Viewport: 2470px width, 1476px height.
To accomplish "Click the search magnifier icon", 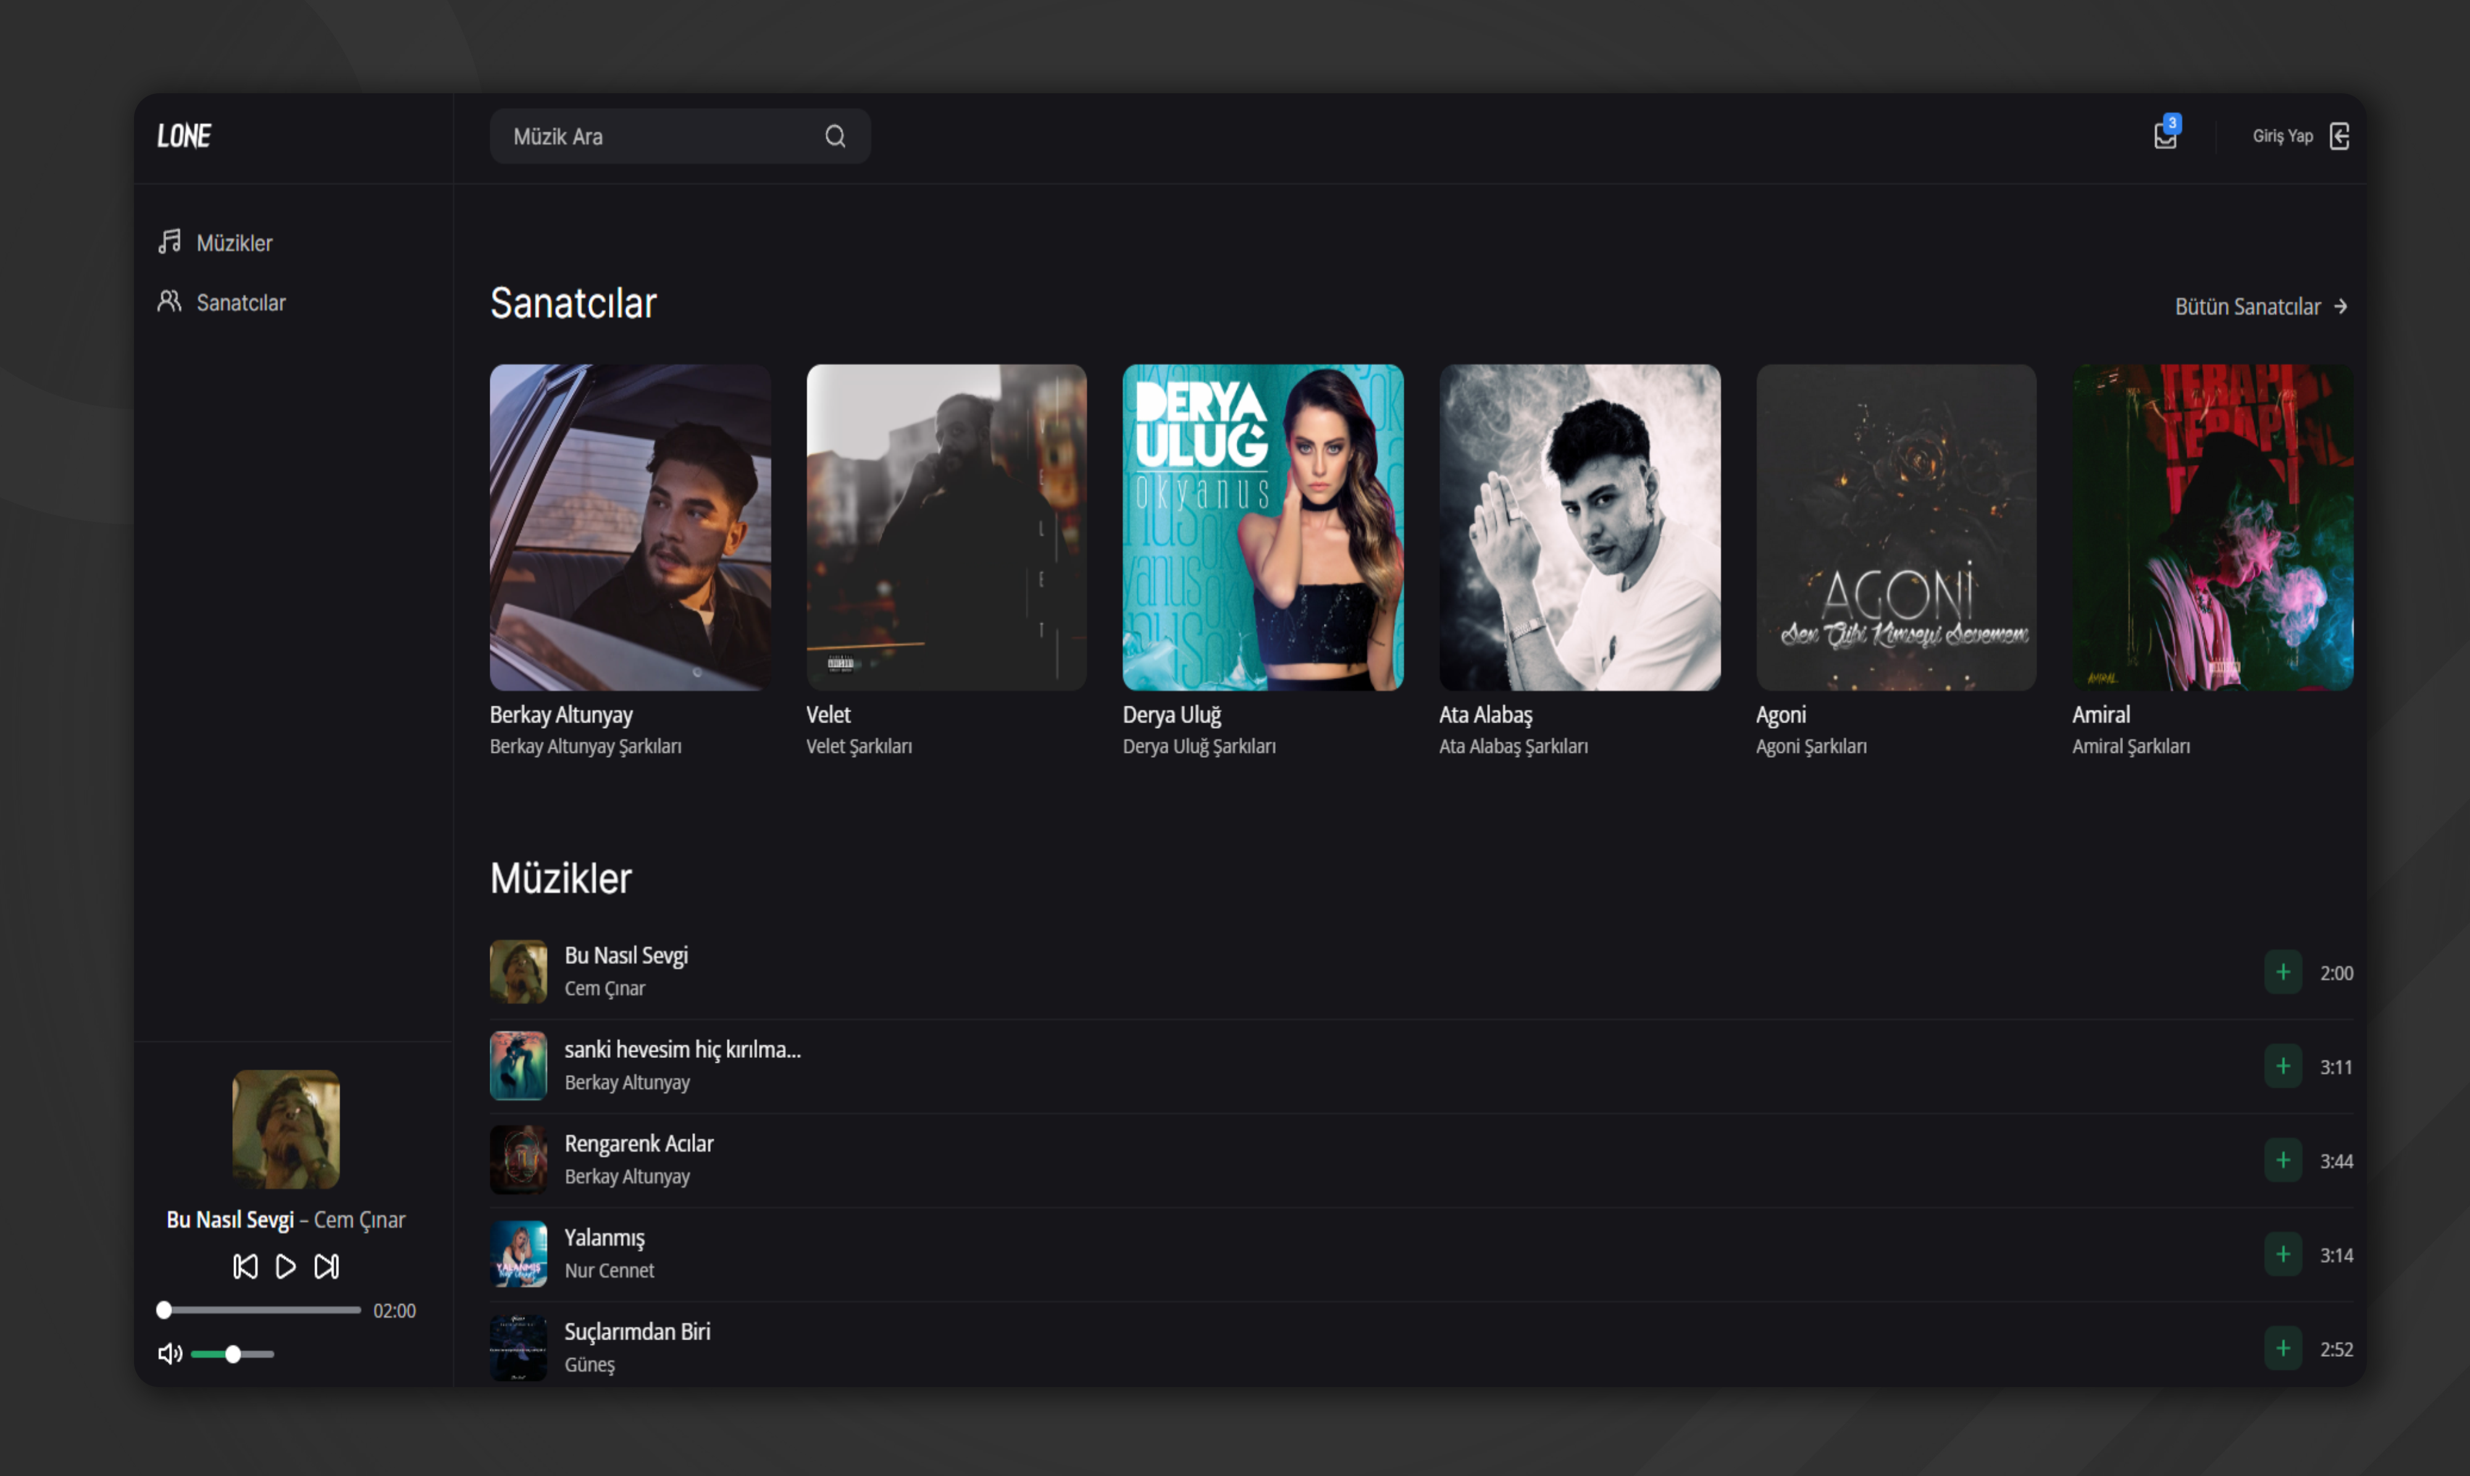I will (835, 136).
